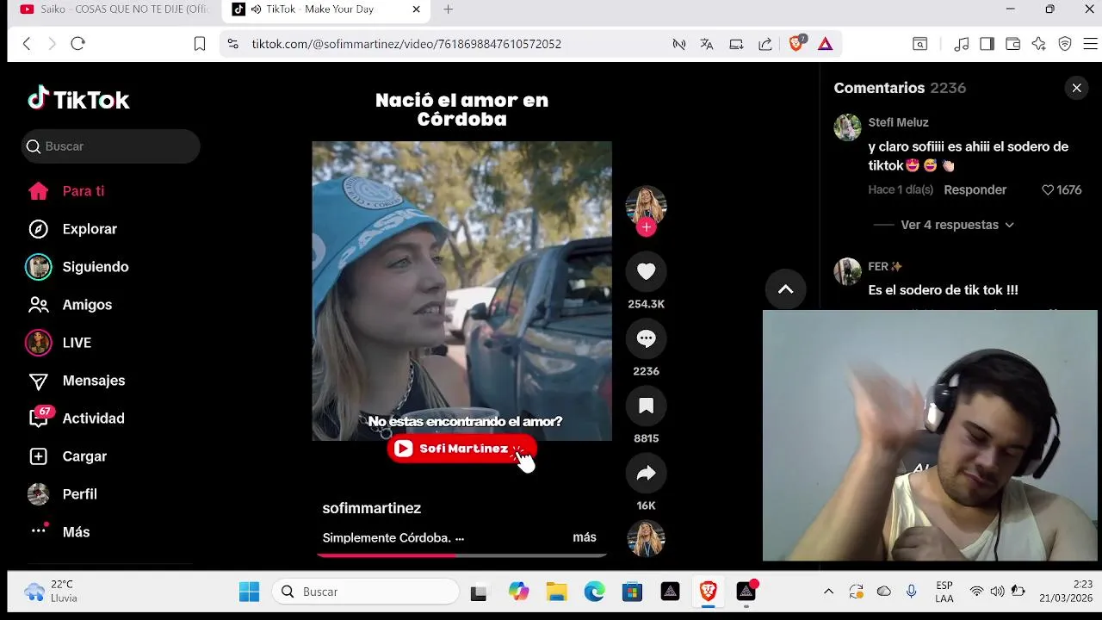Click the TikTok URL address bar
Screen dimensions: 1102x620
(406, 44)
